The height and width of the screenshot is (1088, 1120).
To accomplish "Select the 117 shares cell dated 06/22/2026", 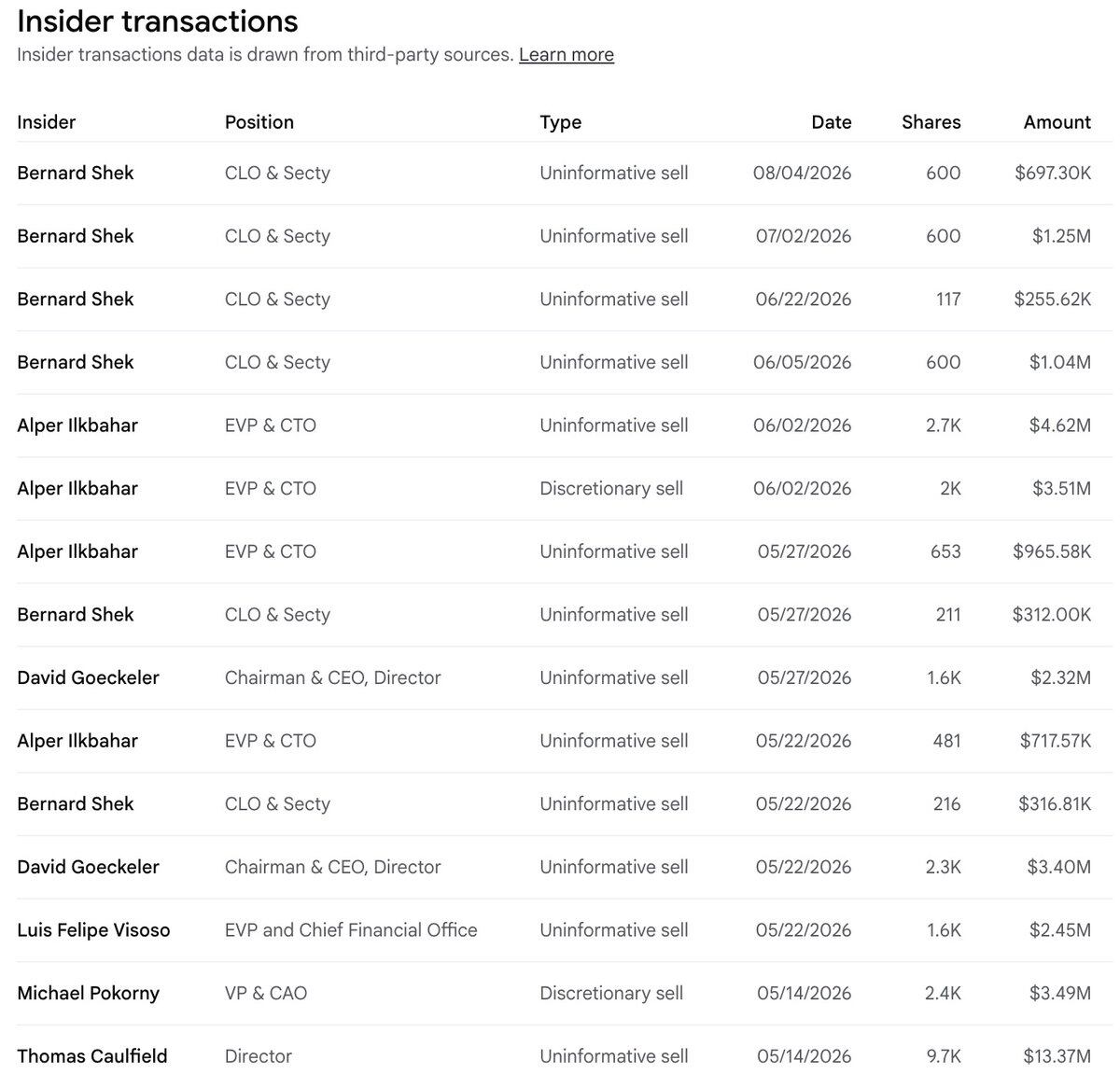I will click(948, 300).
